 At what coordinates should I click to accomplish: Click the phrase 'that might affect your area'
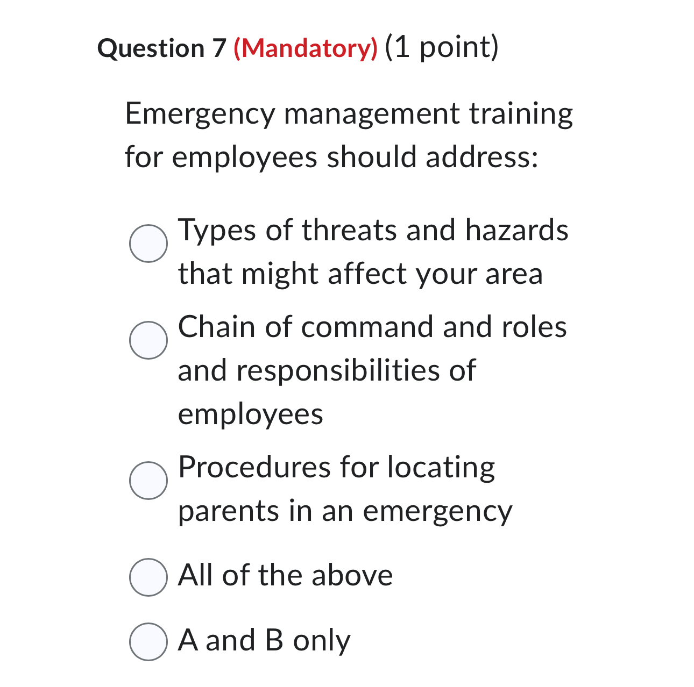(x=360, y=274)
